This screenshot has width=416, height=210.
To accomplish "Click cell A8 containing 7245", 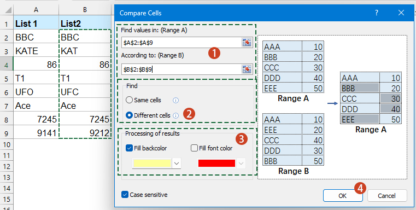I will [x=36, y=119].
